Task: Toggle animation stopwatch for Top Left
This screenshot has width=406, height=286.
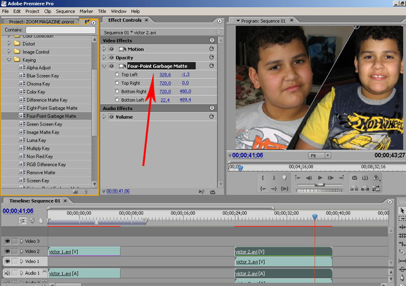Action: coord(117,75)
